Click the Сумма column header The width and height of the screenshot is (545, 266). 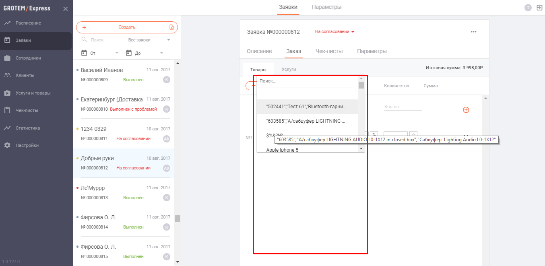coord(431,86)
